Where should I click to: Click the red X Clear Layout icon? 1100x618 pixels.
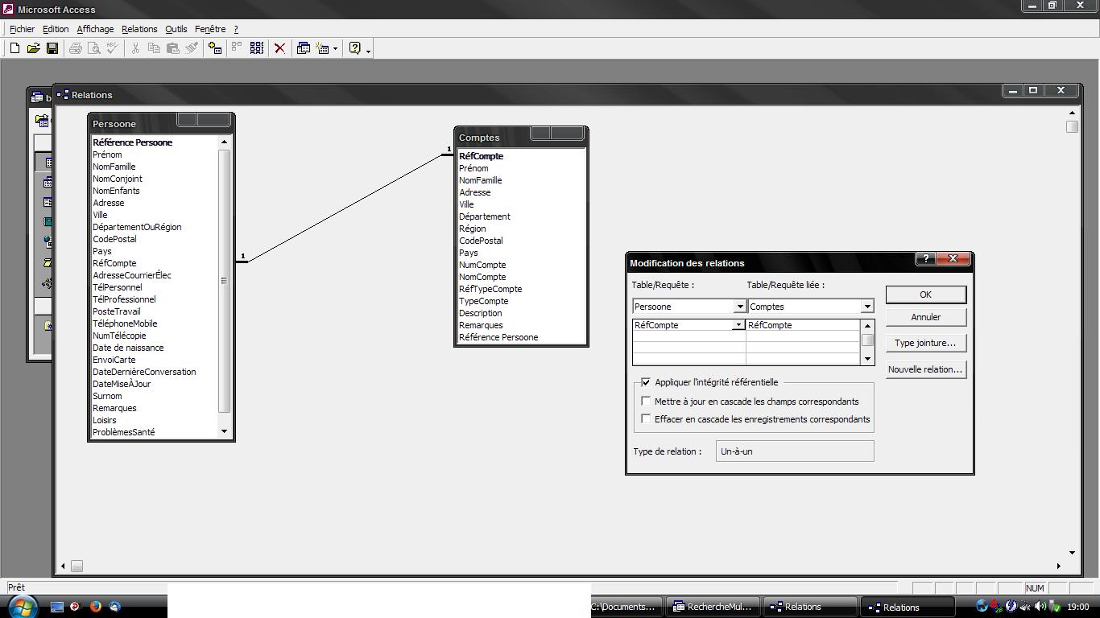279,48
